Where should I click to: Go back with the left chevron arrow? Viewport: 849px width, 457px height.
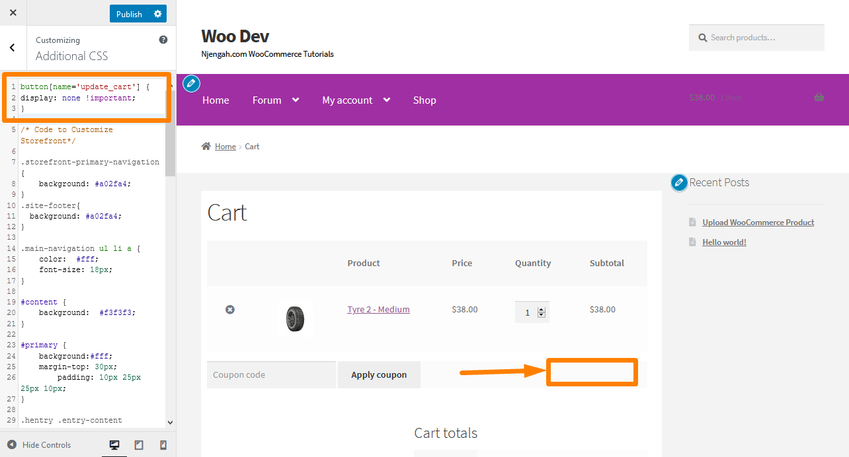[x=13, y=48]
